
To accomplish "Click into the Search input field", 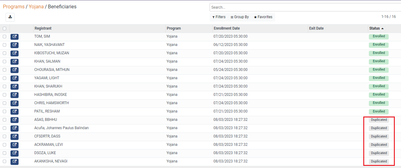I will pos(305,7).
